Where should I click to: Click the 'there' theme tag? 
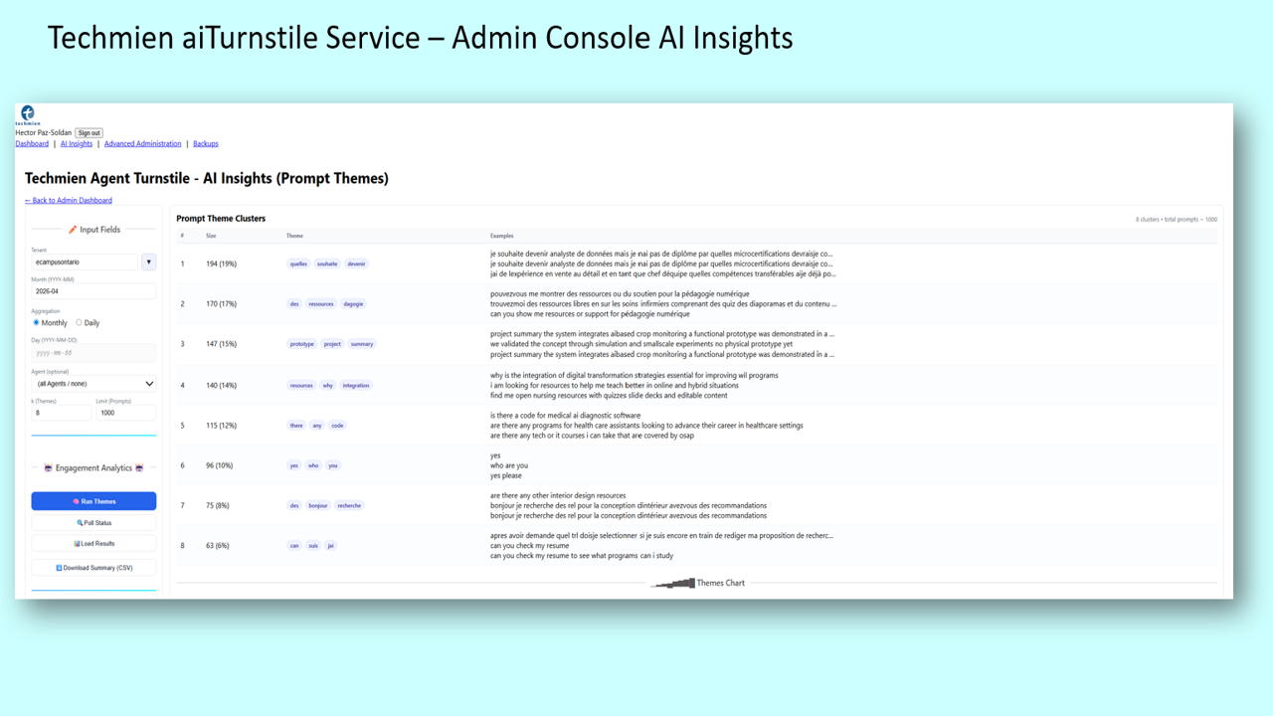pyautogui.click(x=296, y=426)
